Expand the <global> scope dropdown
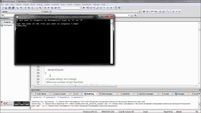 click(42, 12)
